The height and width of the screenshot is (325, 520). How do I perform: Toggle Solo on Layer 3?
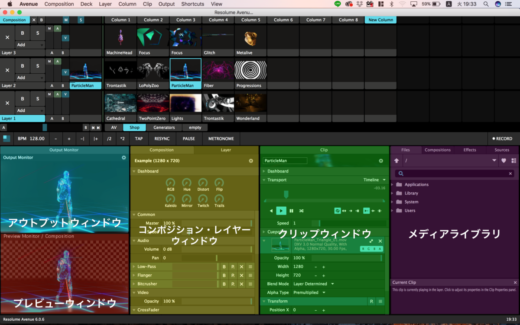pos(38,33)
